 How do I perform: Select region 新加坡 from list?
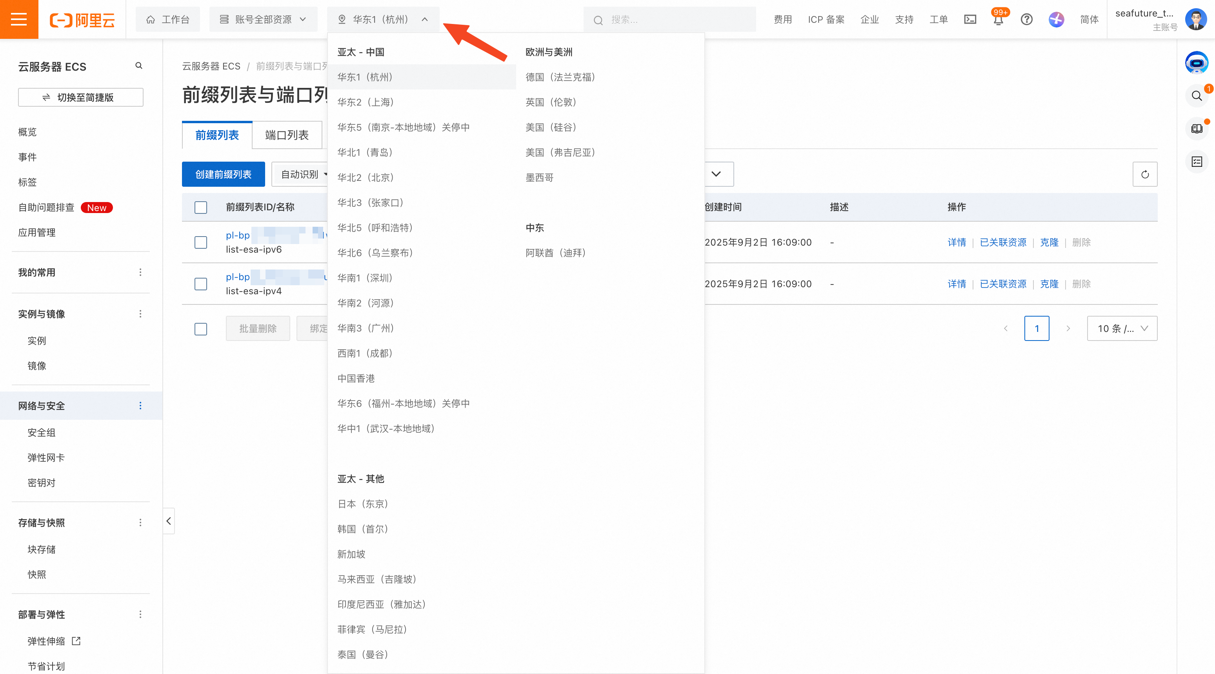pyautogui.click(x=351, y=554)
